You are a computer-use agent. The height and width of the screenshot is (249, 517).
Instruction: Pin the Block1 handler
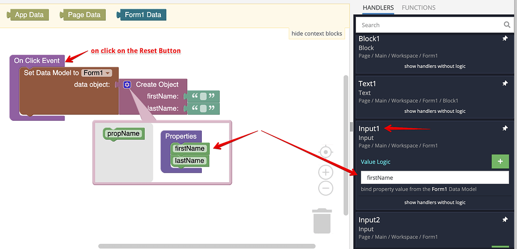tap(505, 38)
